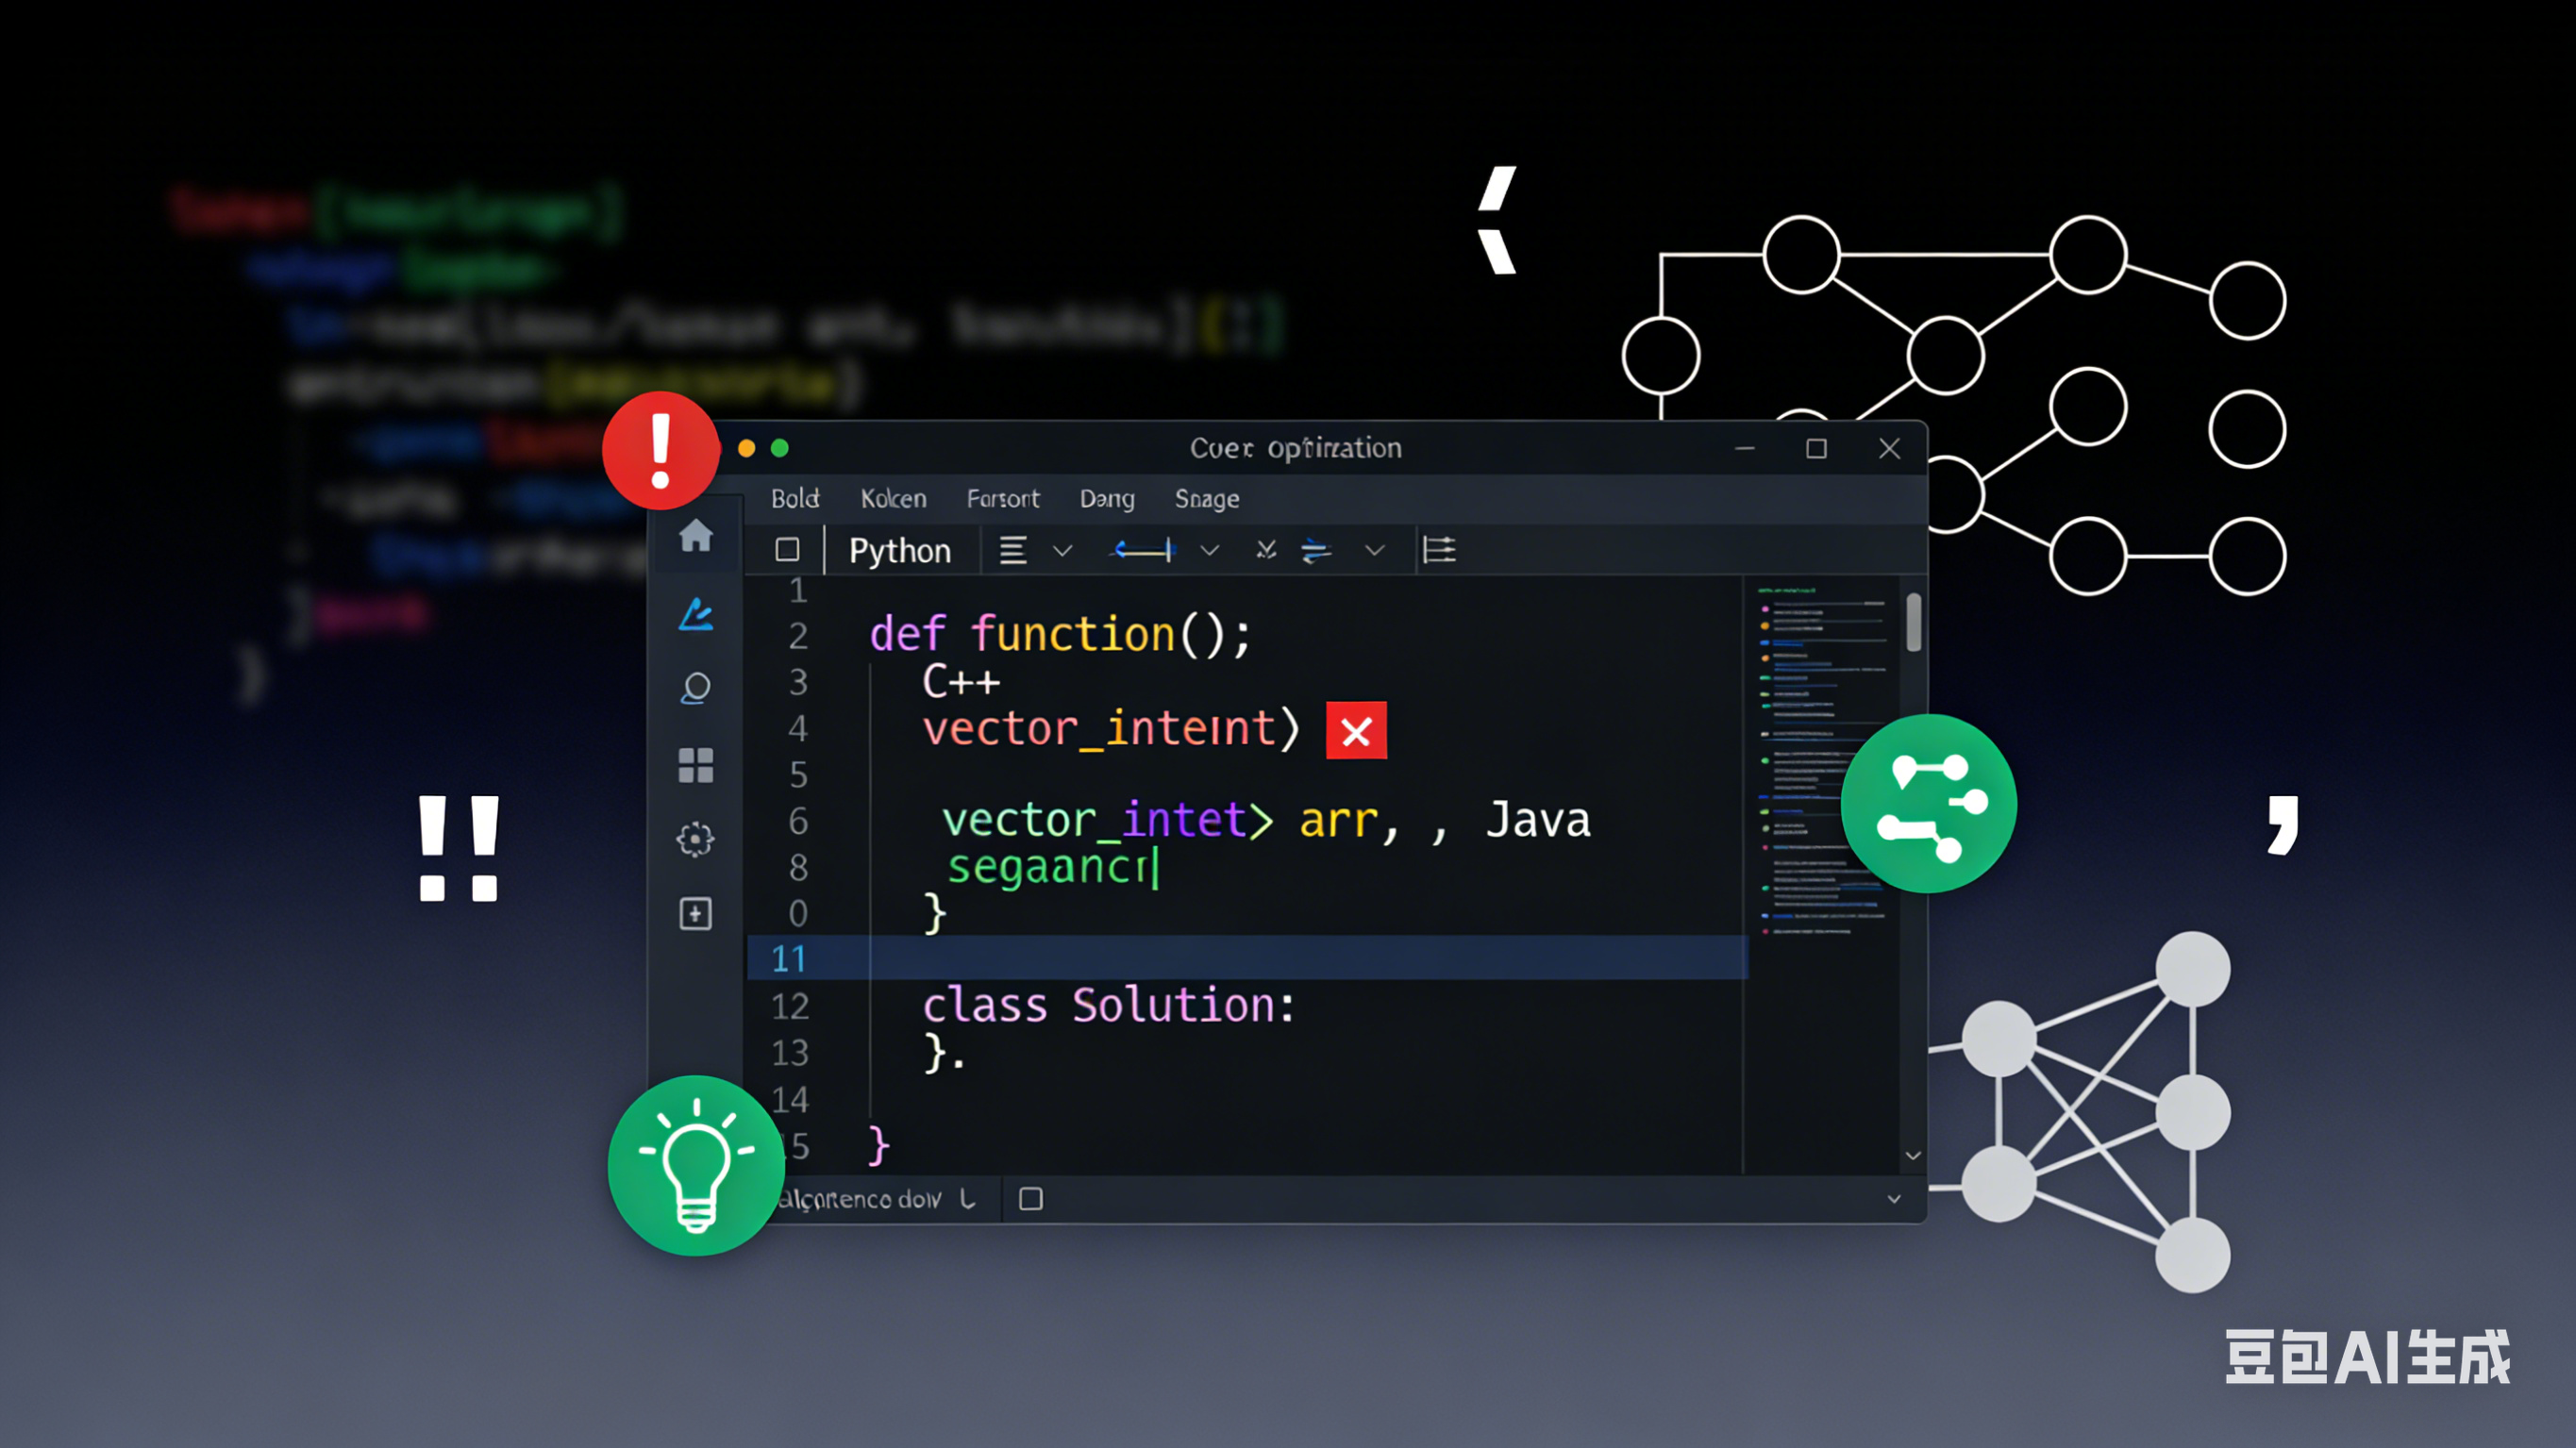Screen dimensions: 2576x1448
Task: Toggle the square checkbox in bottom status bar
Action: click(1030, 1198)
